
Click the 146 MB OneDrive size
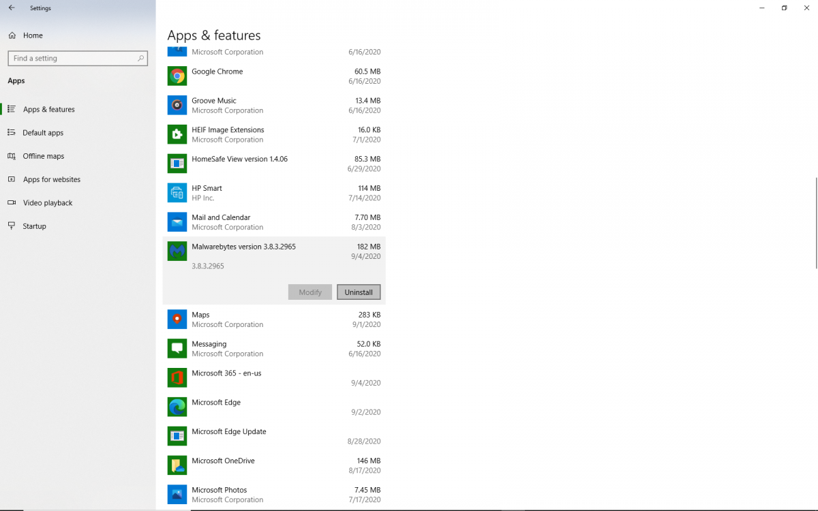(x=369, y=461)
